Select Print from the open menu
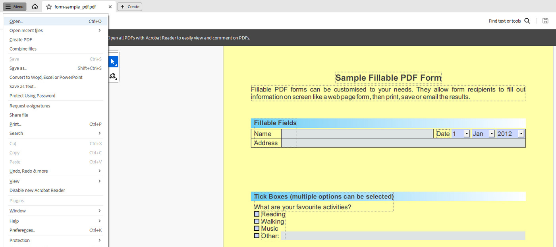 (15, 124)
